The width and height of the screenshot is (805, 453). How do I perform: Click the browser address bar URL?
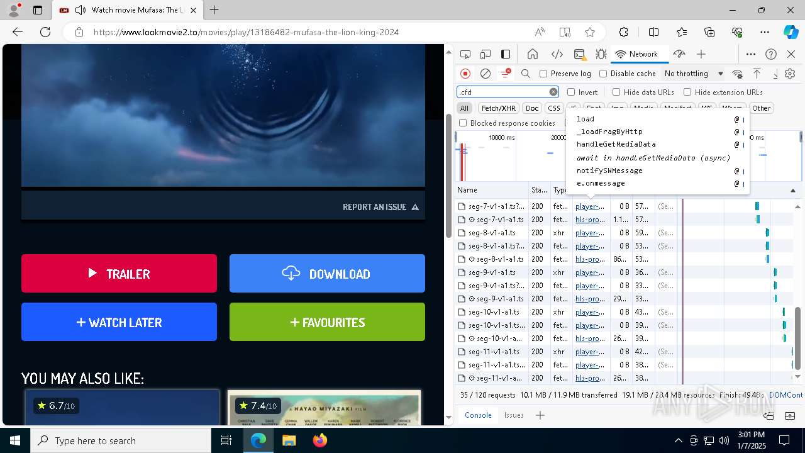(247, 32)
